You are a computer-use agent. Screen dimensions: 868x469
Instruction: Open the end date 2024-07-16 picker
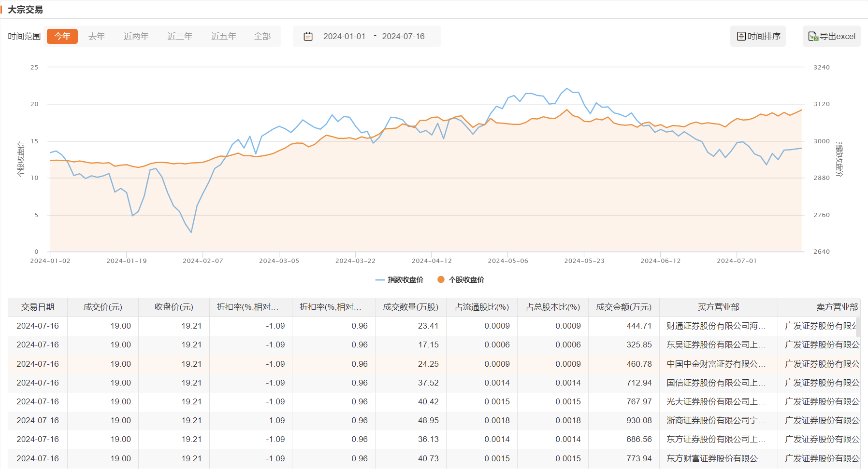coord(403,36)
